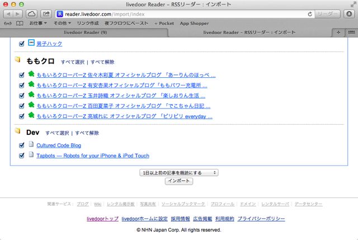Click the livedoorホームに設定 footer link
The height and width of the screenshot is (240, 358).
point(144,219)
